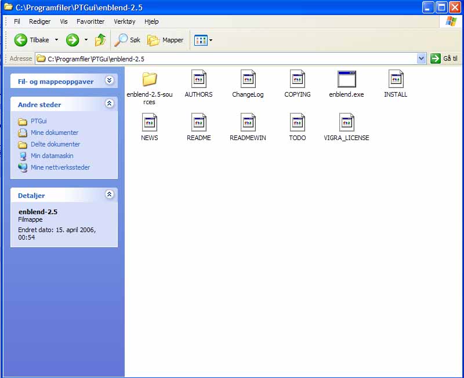Open Min datamaskin link

tap(52, 156)
